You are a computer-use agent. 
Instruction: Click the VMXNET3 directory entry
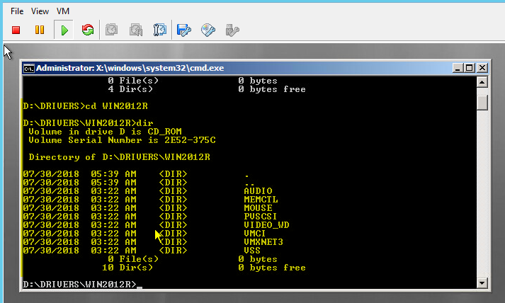tap(263, 242)
